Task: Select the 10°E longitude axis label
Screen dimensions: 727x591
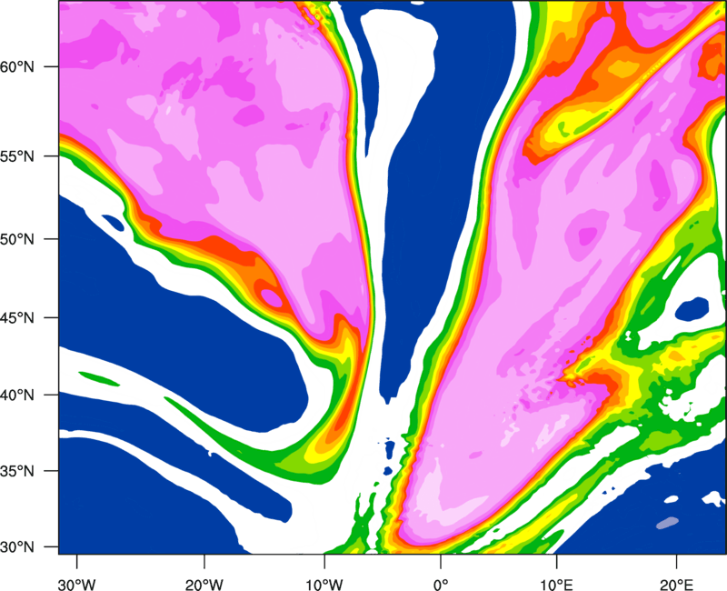Action: tap(556, 585)
